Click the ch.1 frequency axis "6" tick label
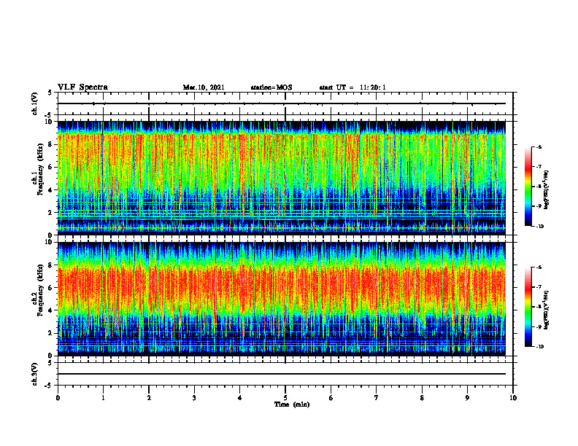 click(51, 167)
